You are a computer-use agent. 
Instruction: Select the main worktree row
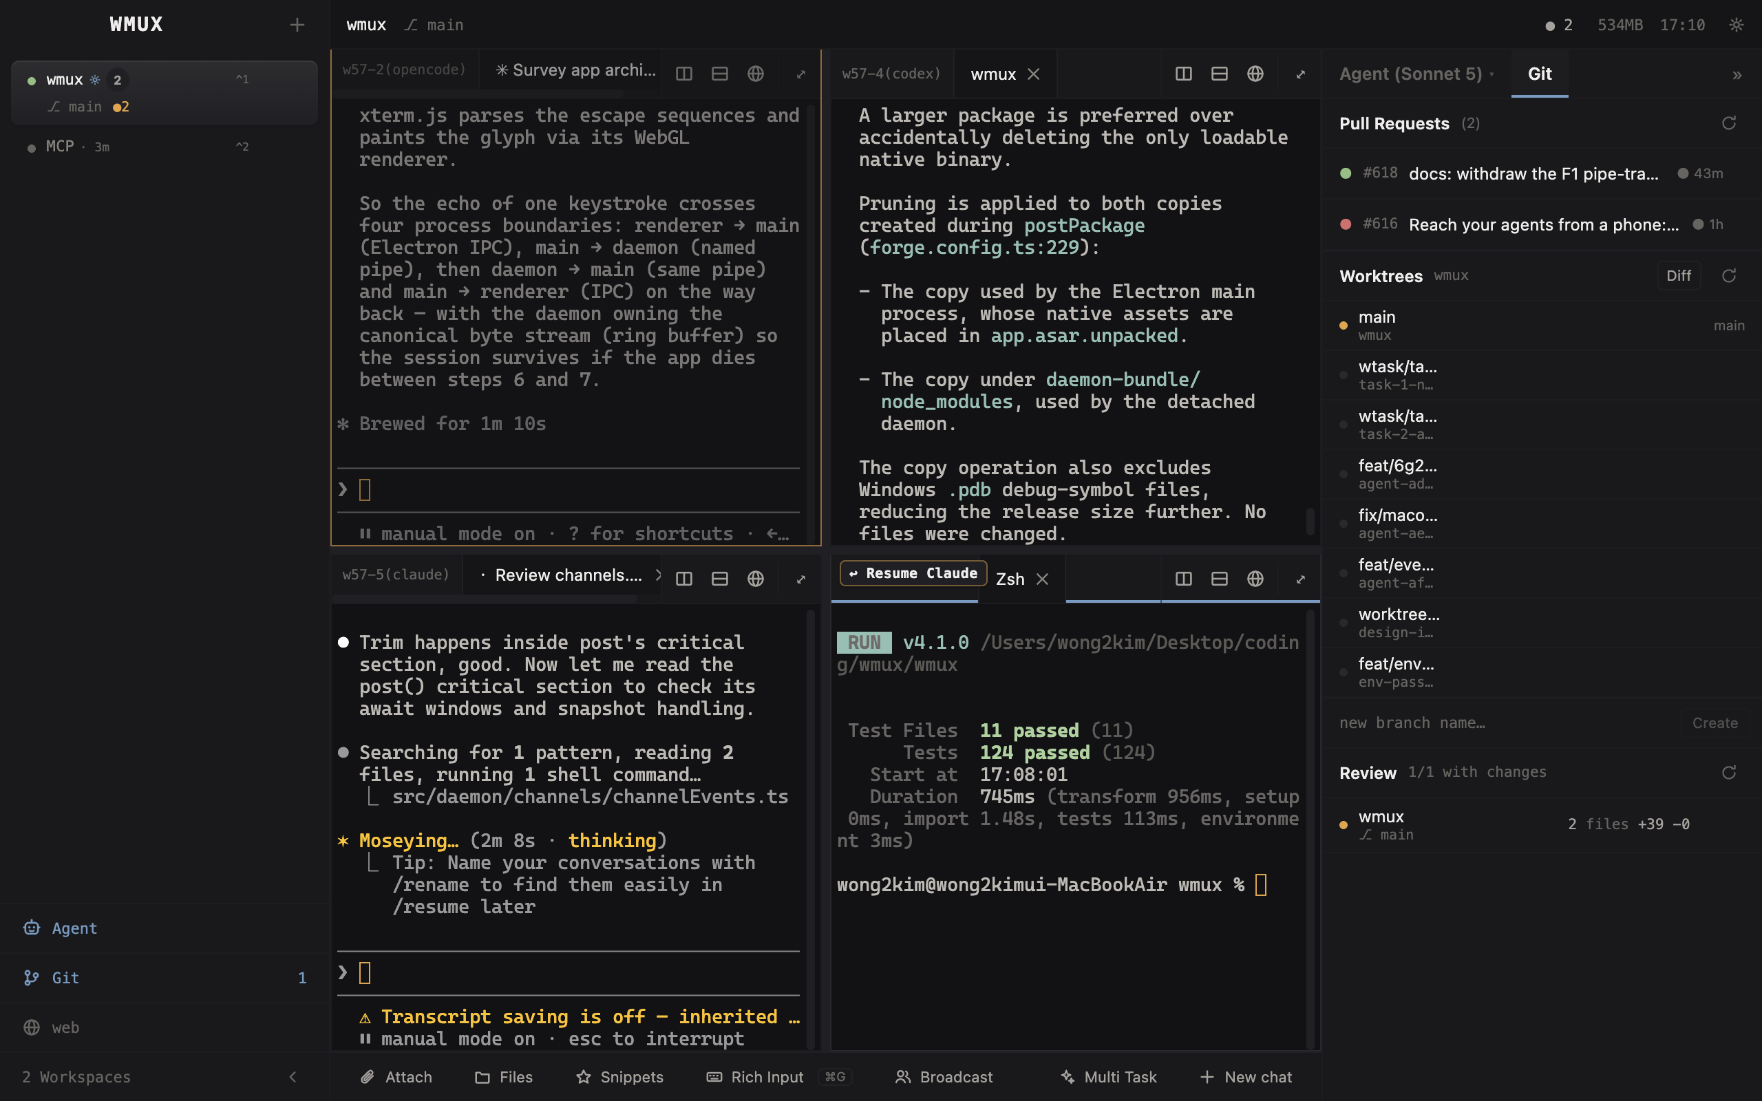(x=1542, y=325)
